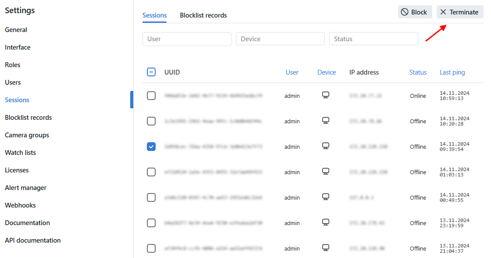Switch to the Blocklist records tab
Screen dimensions: 491x258
pyautogui.click(x=203, y=15)
